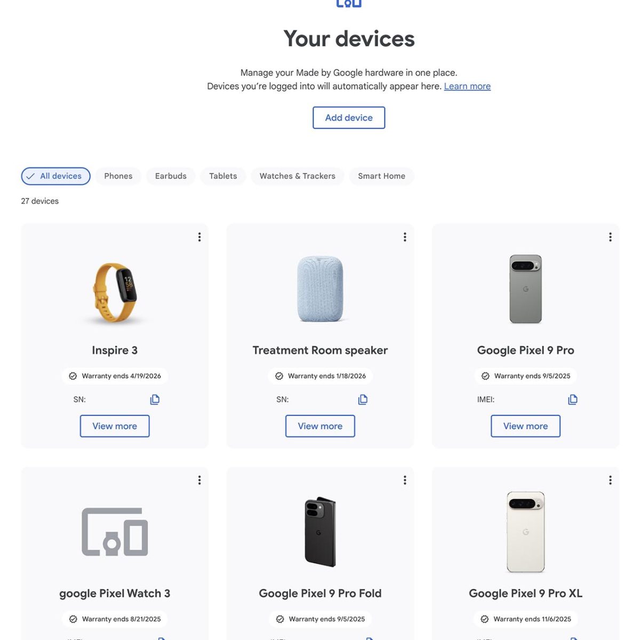Copy Treatment Room speaker serial number

click(363, 399)
